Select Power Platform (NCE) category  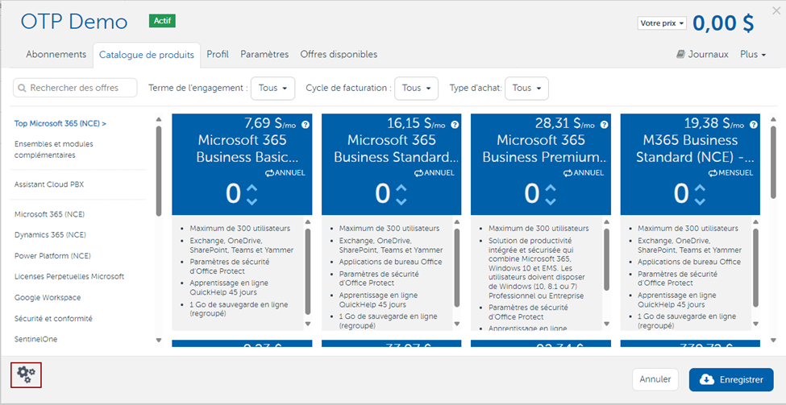[52, 256]
